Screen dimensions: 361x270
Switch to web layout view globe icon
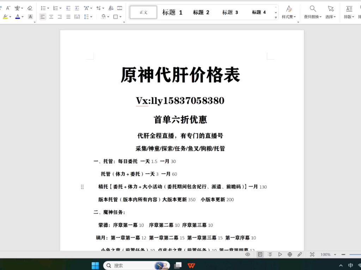pos(290,255)
